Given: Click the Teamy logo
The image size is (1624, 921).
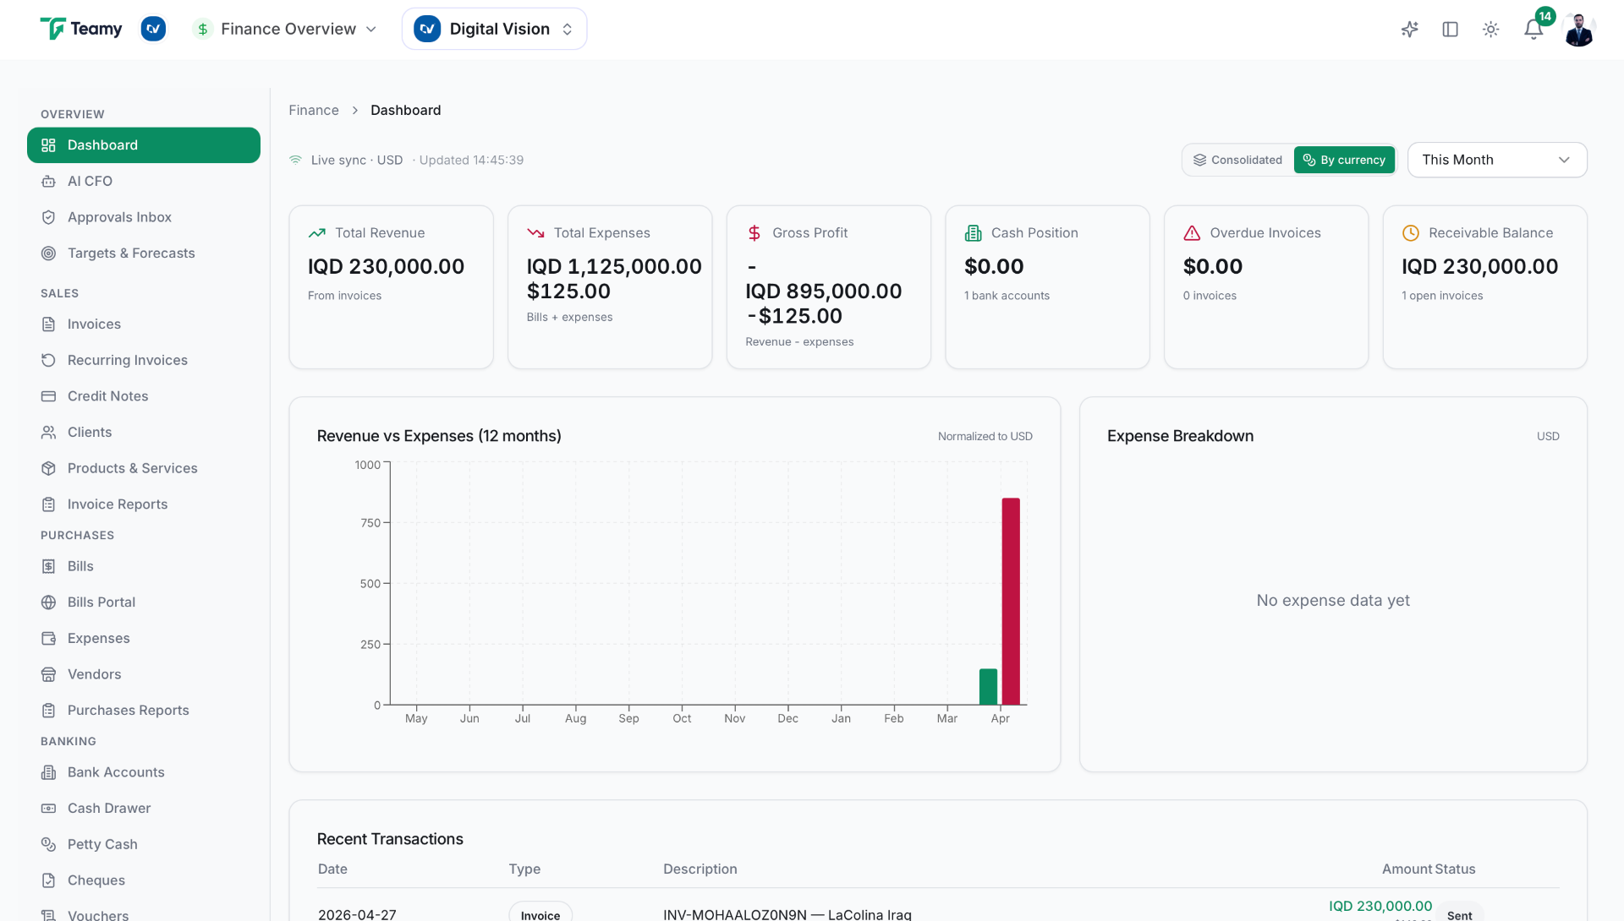Looking at the screenshot, I should [x=81, y=29].
